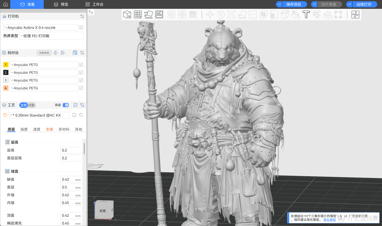Click the add filament icon
Screen dimensions: 382x226
pyautogui.click(x=63, y=53)
